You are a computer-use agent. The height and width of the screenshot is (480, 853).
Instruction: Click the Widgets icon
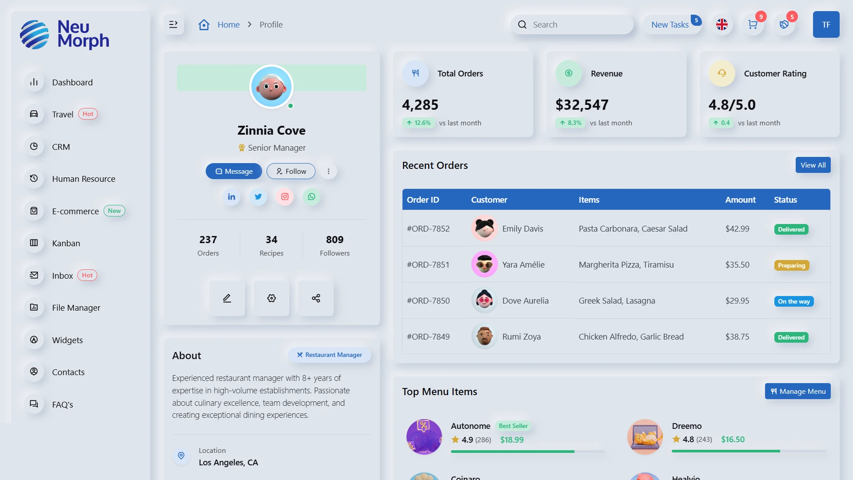(x=34, y=340)
